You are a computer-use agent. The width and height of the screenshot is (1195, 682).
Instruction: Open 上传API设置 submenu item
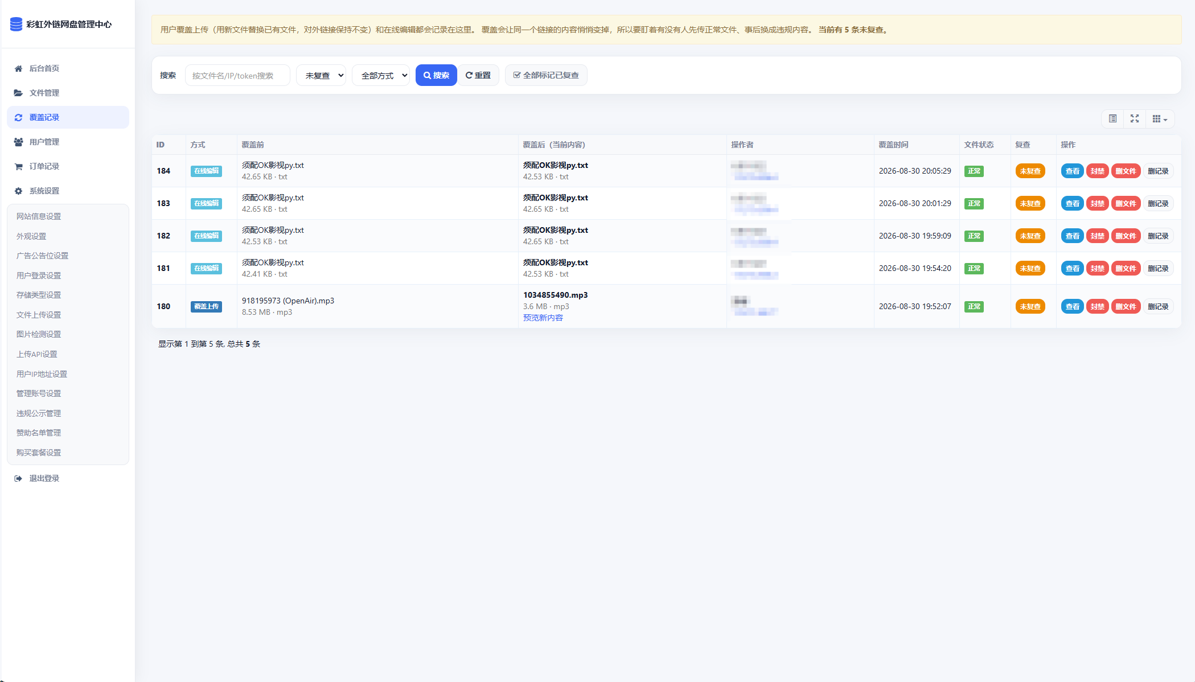(37, 354)
